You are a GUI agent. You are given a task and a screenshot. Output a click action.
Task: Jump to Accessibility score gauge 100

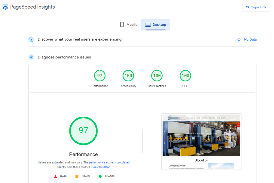pos(128,76)
